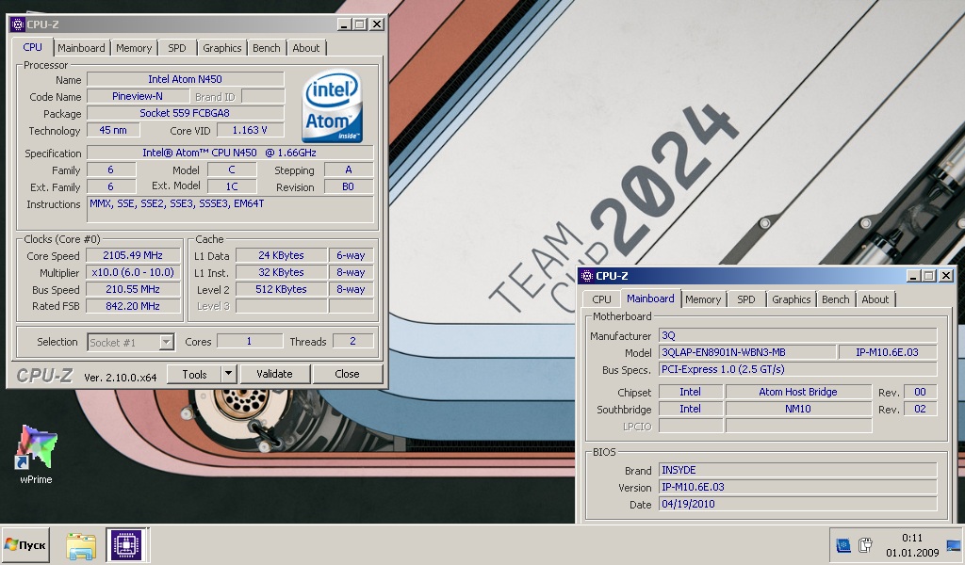Viewport: 965px width, 565px height.
Task: Minimize the left CPU-Z window
Action: (344, 24)
